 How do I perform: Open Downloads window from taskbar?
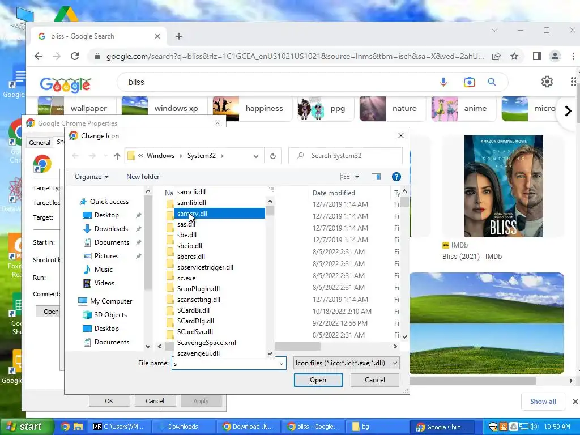[x=183, y=427]
